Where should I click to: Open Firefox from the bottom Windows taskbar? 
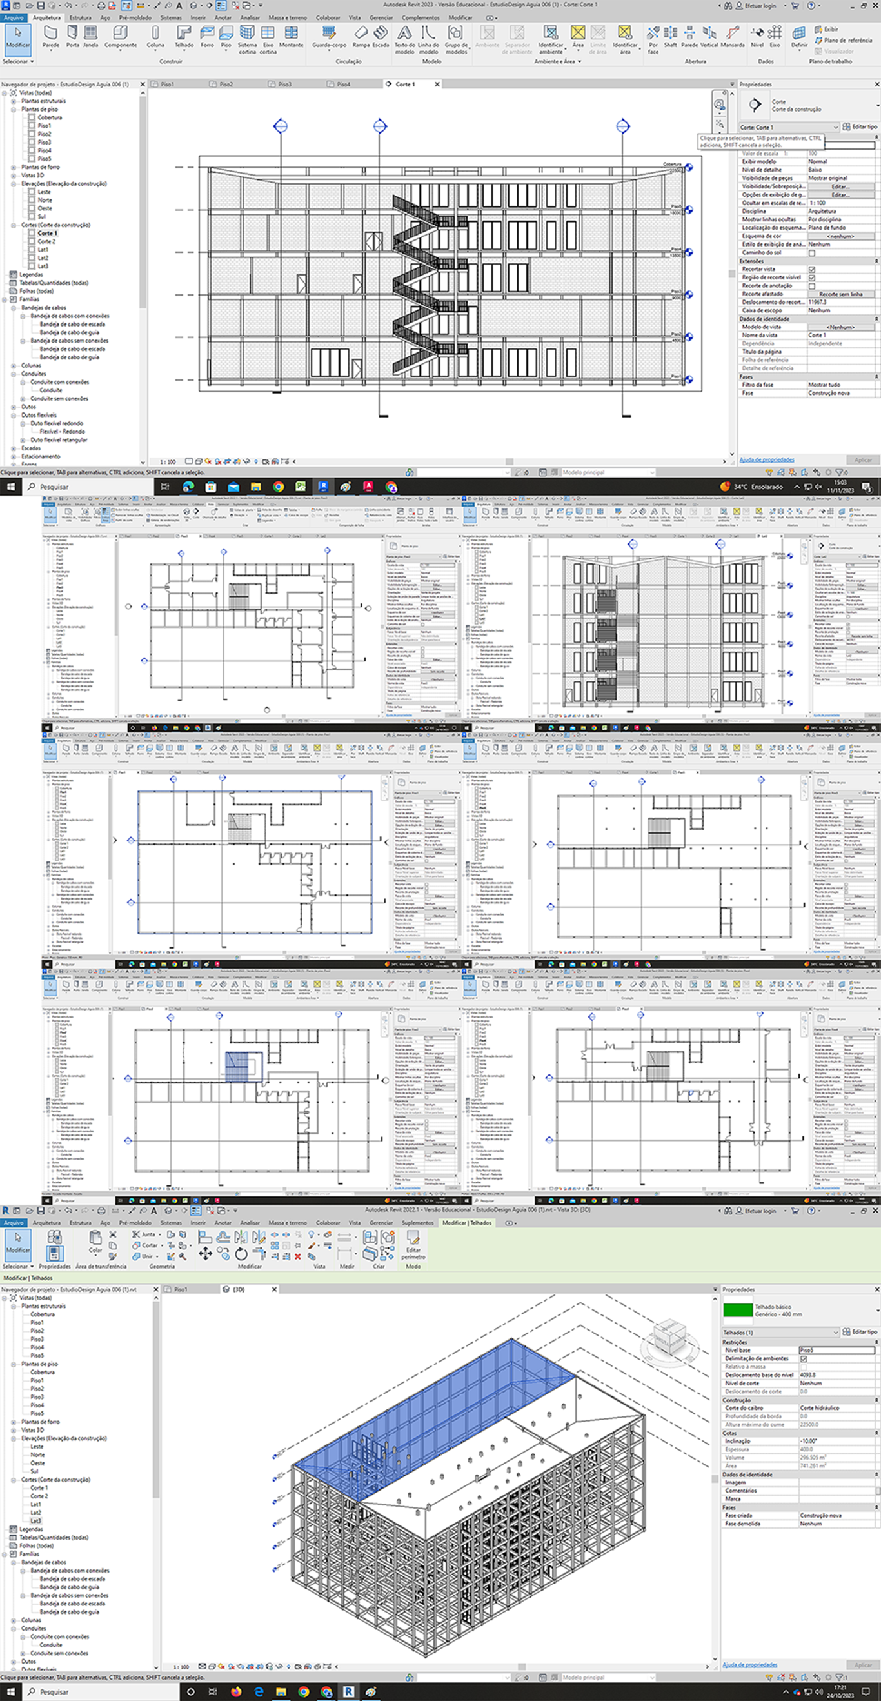[x=235, y=1692]
